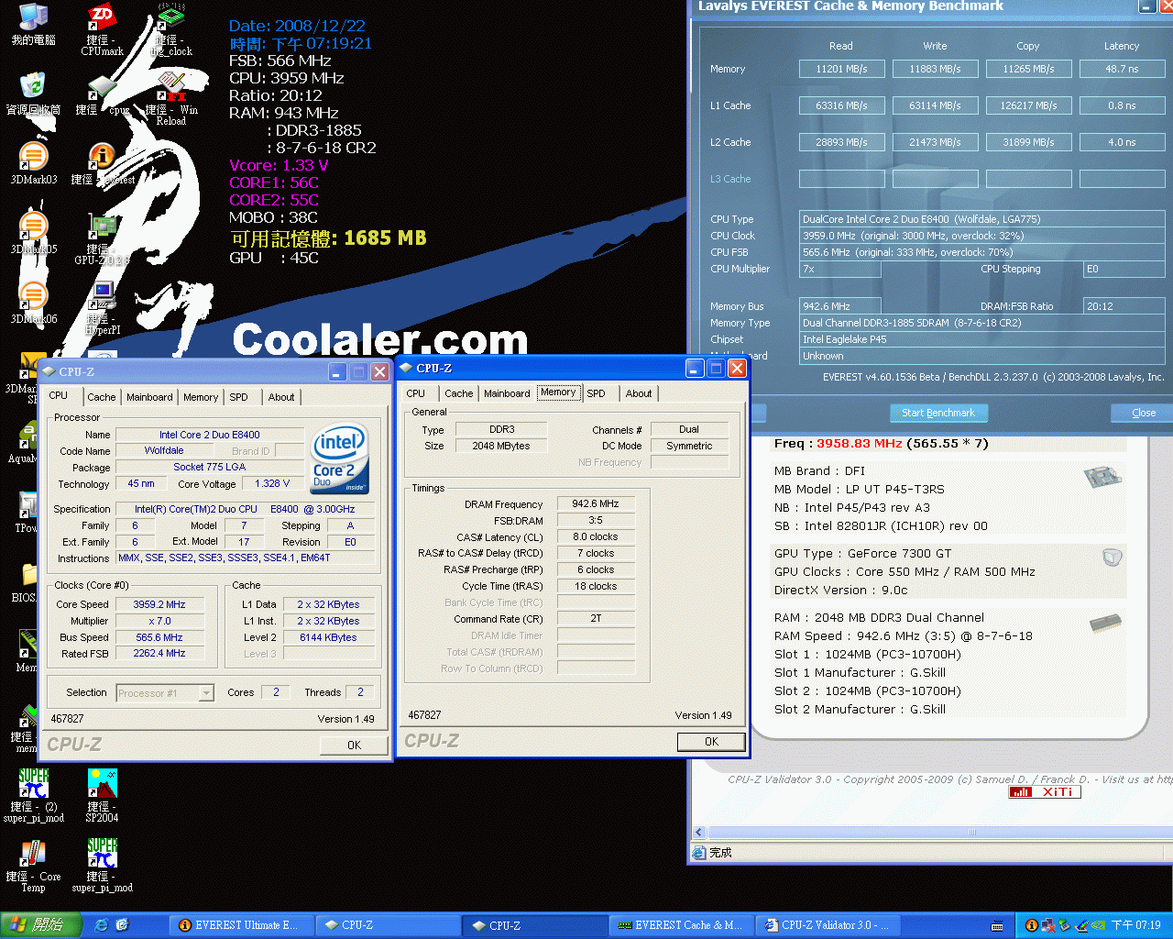This screenshot has width=1173, height=939.
Task: Open the 3DMark06 desktop icon
Action: click(x=33, y=301)
